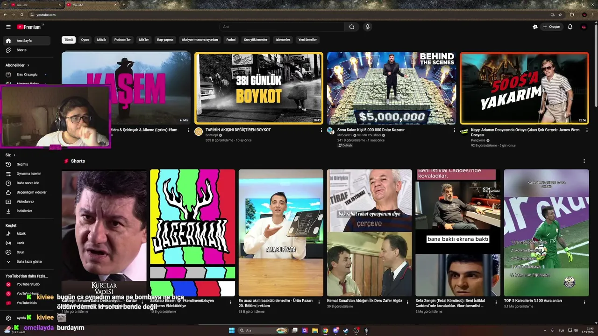Select the Müzik filter chip

point(101,40)
